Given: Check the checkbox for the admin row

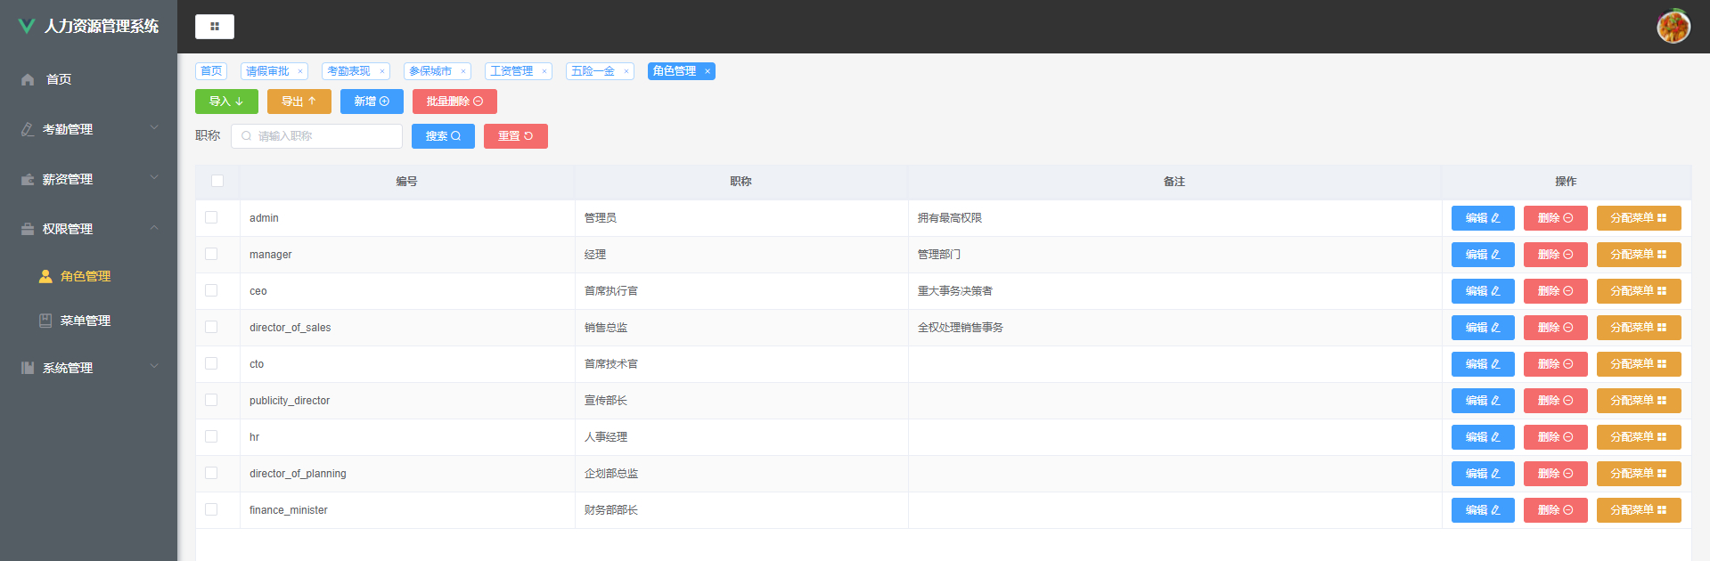Looking at the screenshot, I should 211,217.
